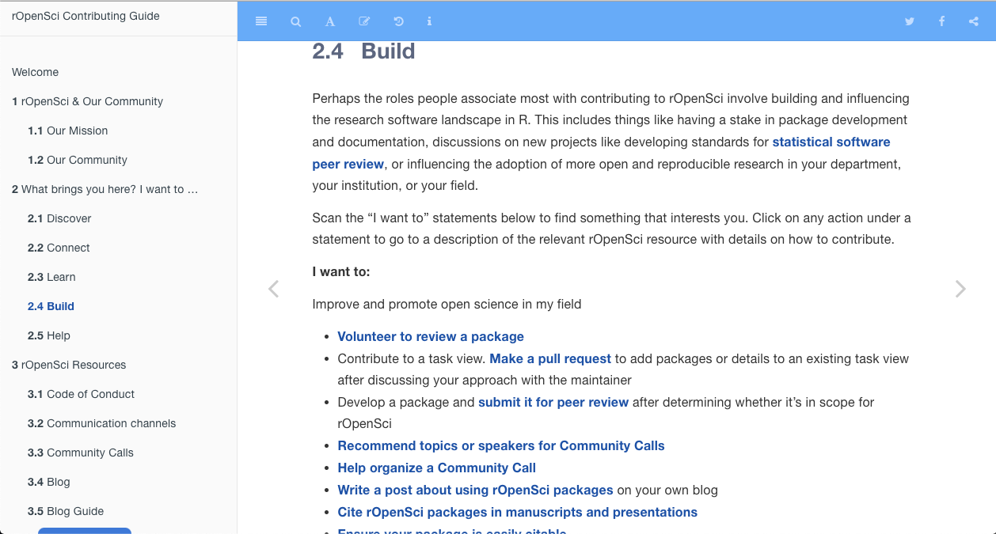View page history using the clock-arrow icon

(x=398, y=21)
